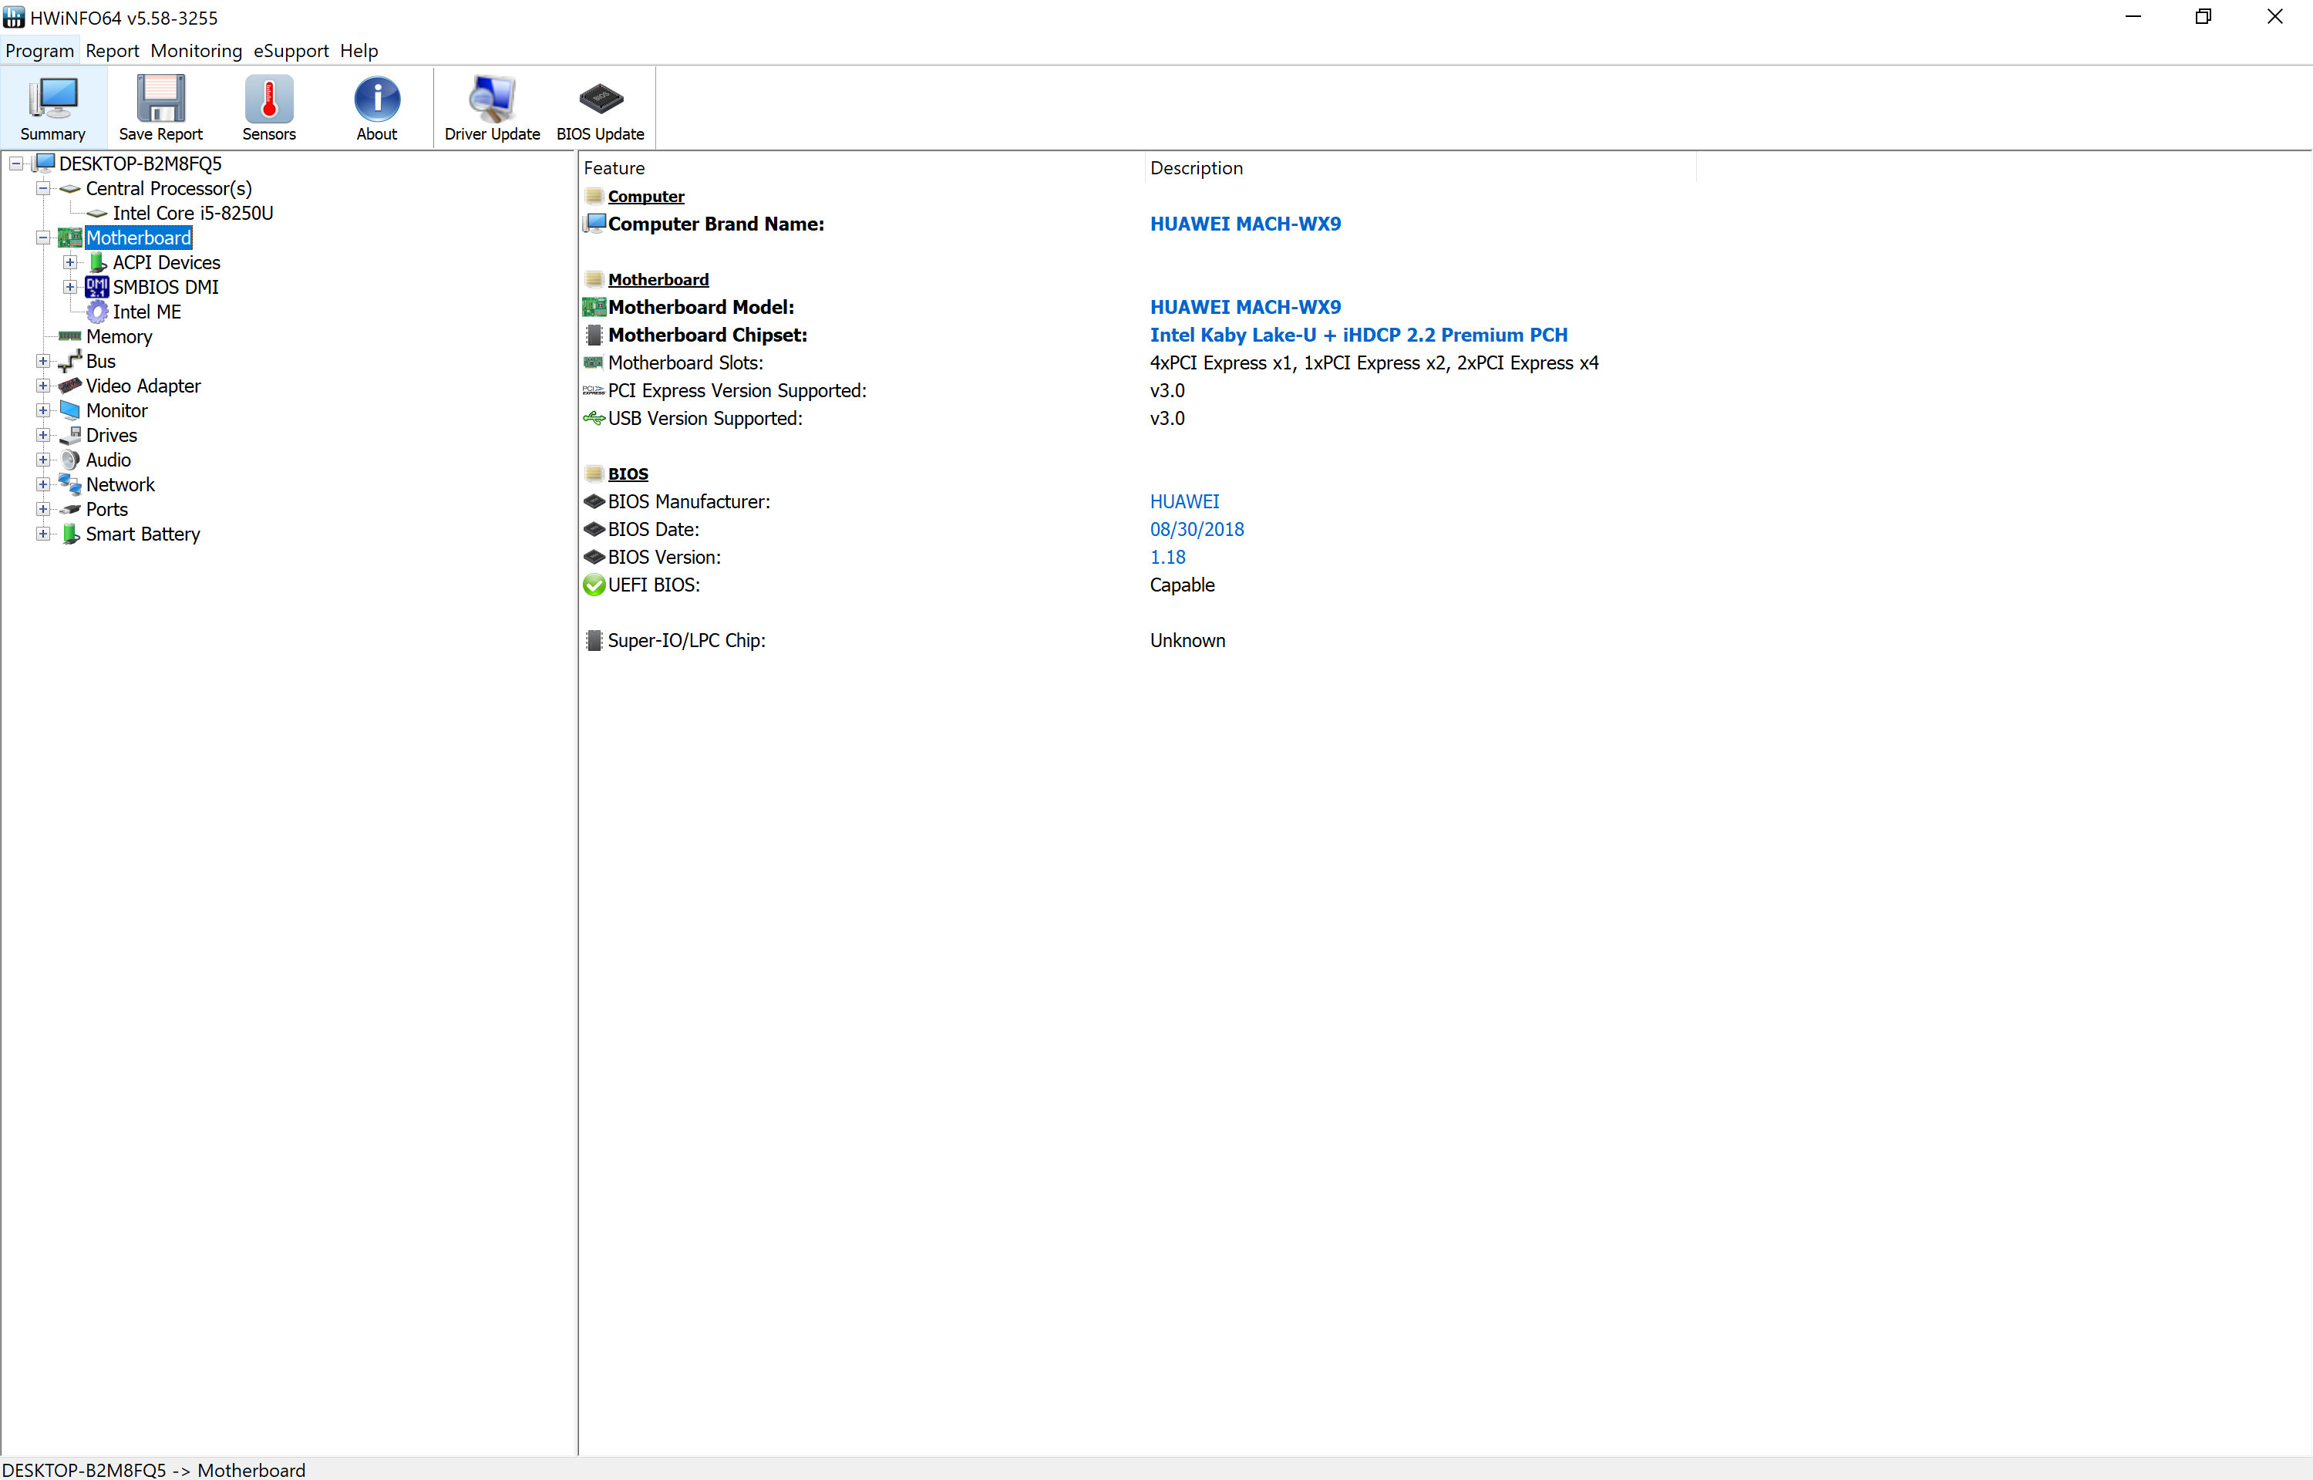Click the Description column header

tap(1421, 168)
